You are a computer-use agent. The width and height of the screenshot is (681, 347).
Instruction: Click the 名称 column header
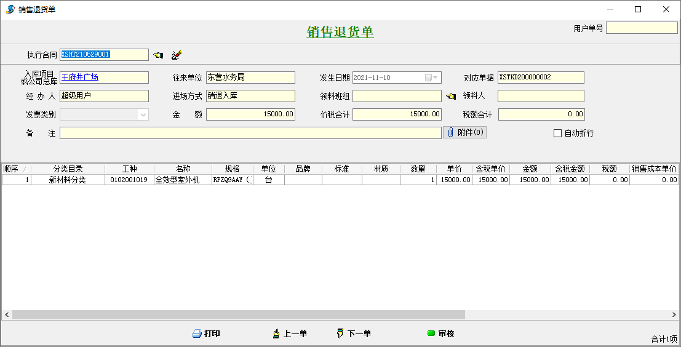[x=183, y=169]
